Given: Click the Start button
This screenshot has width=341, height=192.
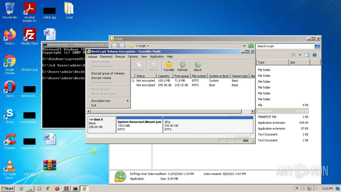Looking at the screenshot, I should (7, 189).
